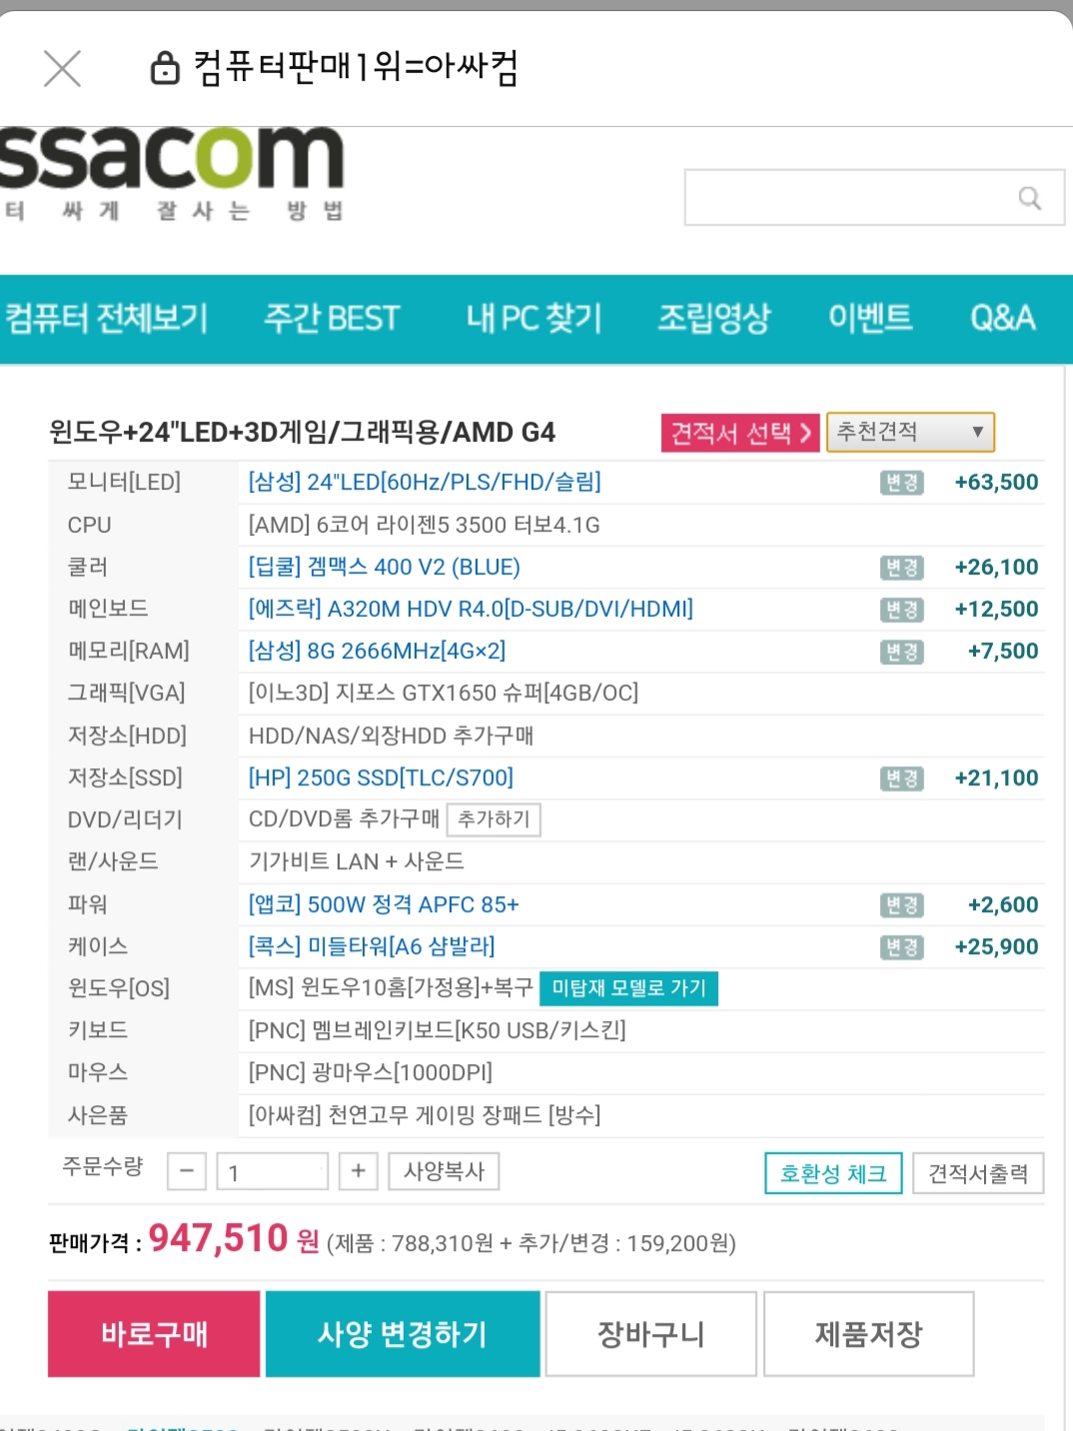Screen dimensions: 1073x1431
Task: Click the search input field
Action: click(x=849, y=198)
